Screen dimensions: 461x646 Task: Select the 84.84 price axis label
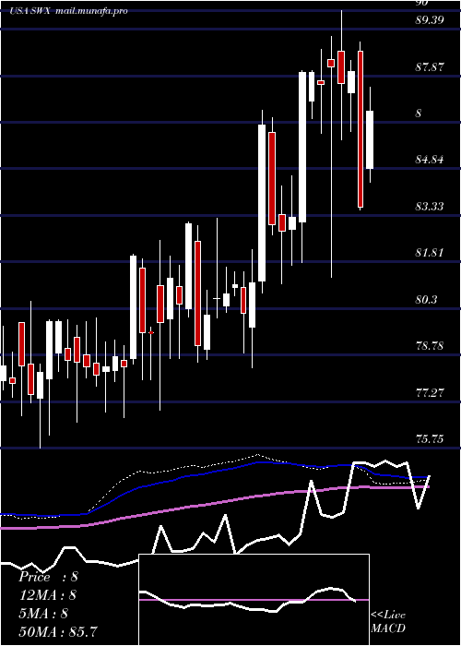click(430, 159)
